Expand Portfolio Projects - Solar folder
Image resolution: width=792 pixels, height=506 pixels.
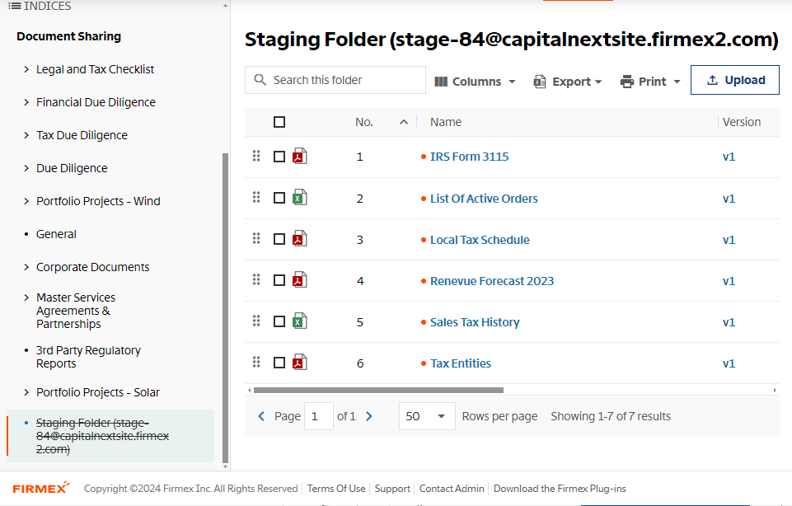click(x=26, y=392)
